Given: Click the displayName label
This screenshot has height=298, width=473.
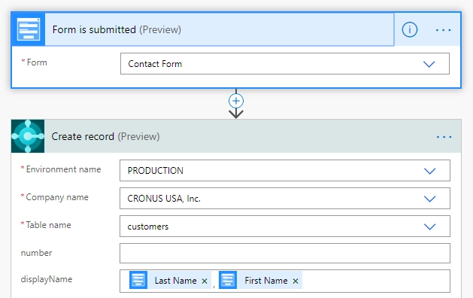Looking at the screenshot, I should (47, 279).
